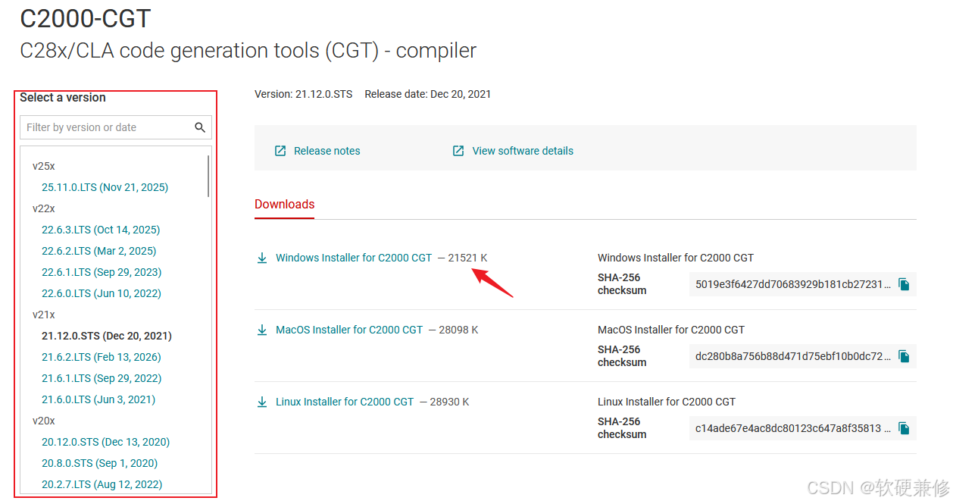
Task: Select version 20.2.7.LTS (Aug 12, 2022)
Action: 102,484
